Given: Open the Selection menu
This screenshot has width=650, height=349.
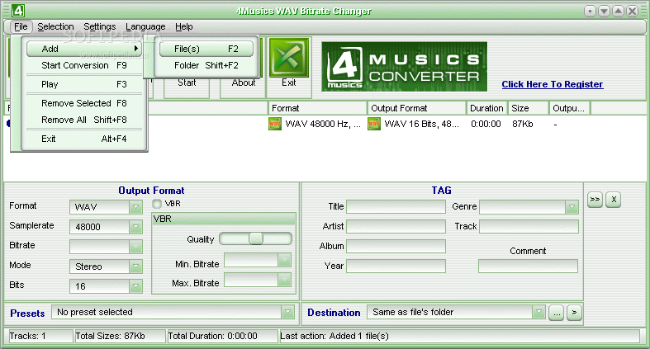Looking at the screenshot, I should click(55, 27).
